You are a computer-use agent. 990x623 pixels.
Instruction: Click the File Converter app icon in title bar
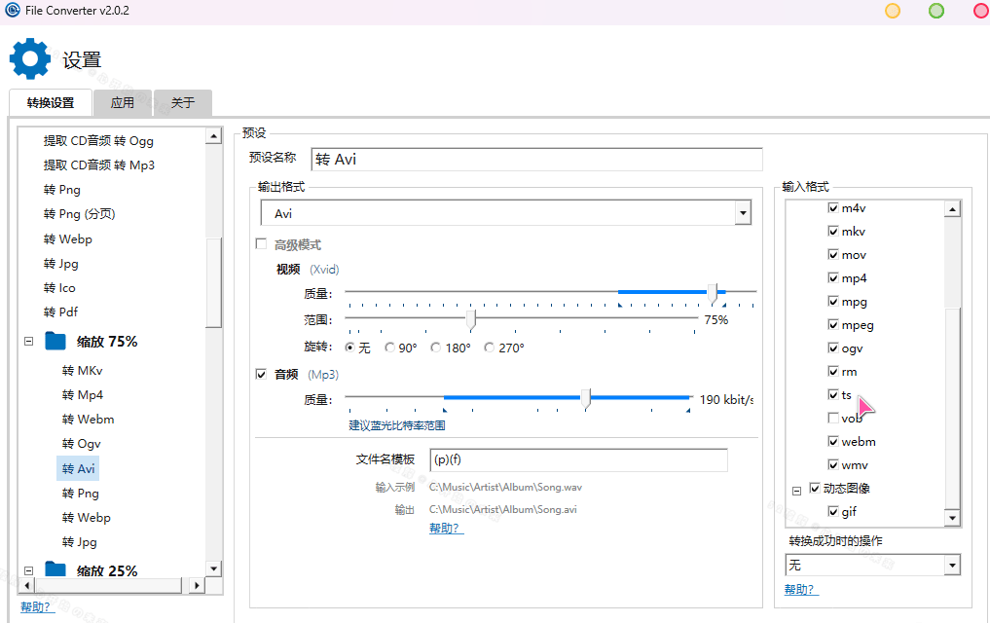13,11
